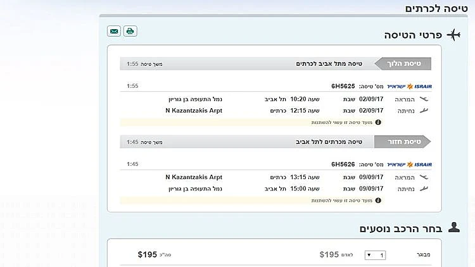Open the adult passenger count dropdown
Viewport: 475px width, 267px height.
375,255
